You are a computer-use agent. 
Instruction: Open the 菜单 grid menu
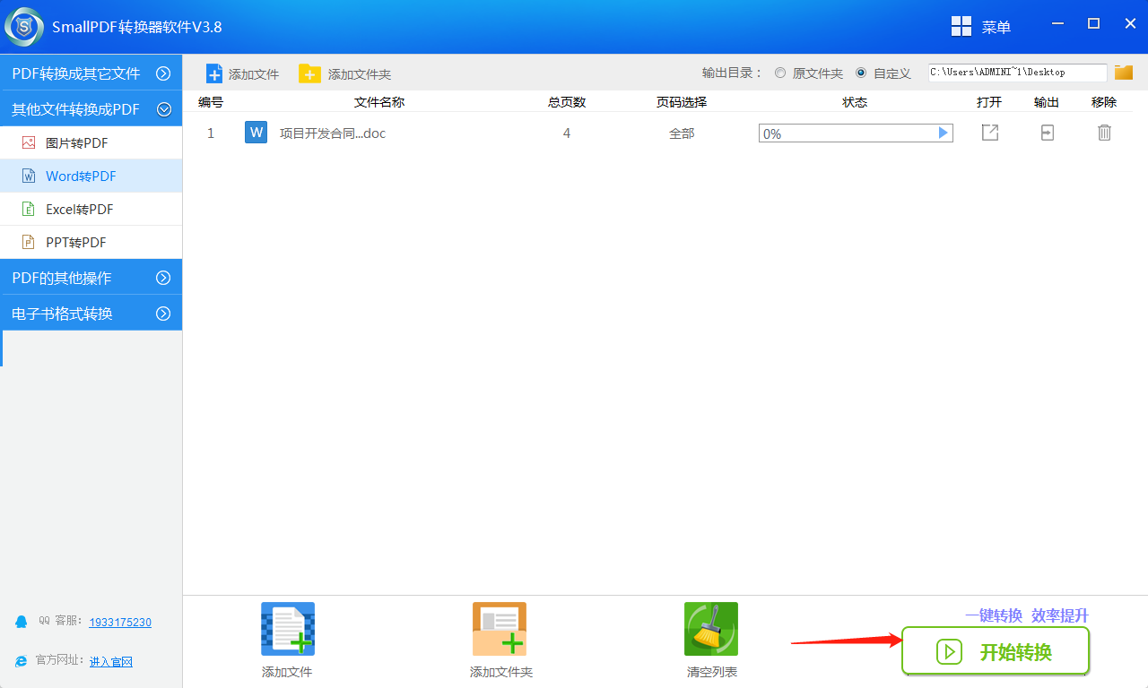(x=981, y=27)
